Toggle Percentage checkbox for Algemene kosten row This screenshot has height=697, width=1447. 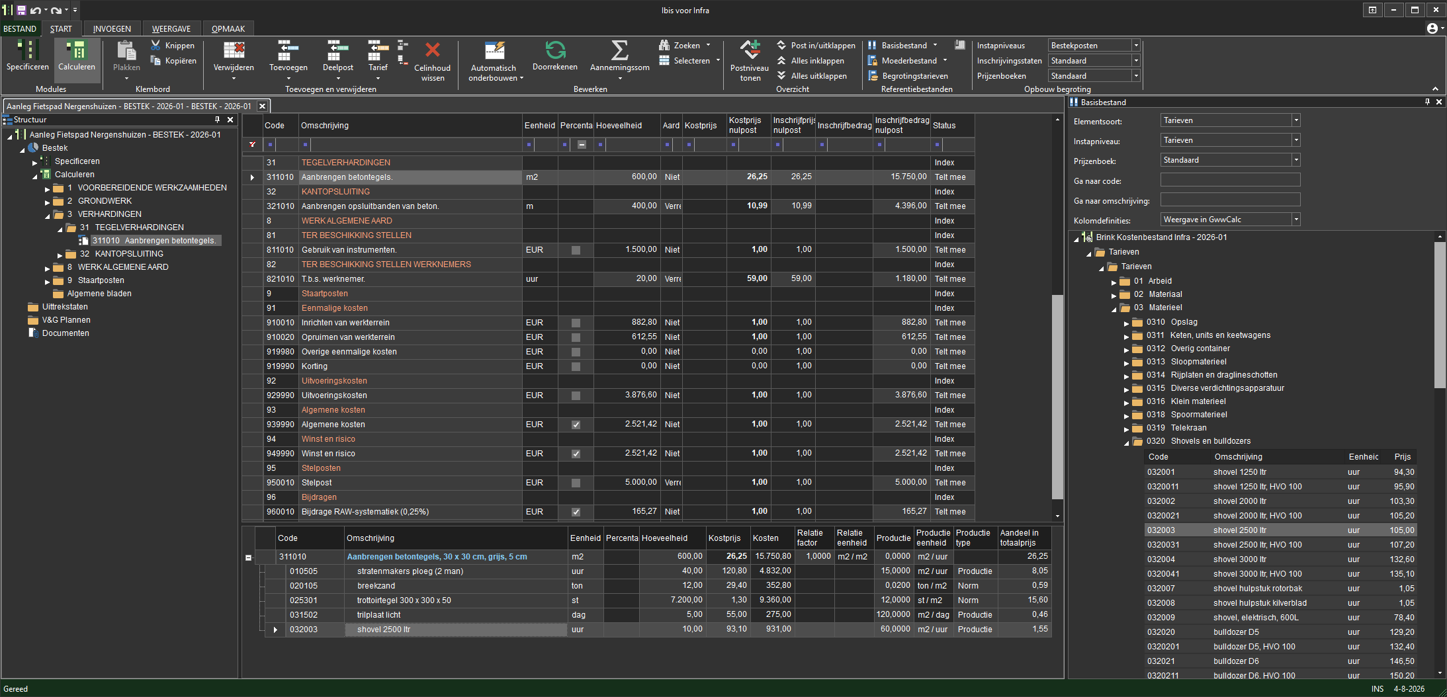click(x=576, y=425)
